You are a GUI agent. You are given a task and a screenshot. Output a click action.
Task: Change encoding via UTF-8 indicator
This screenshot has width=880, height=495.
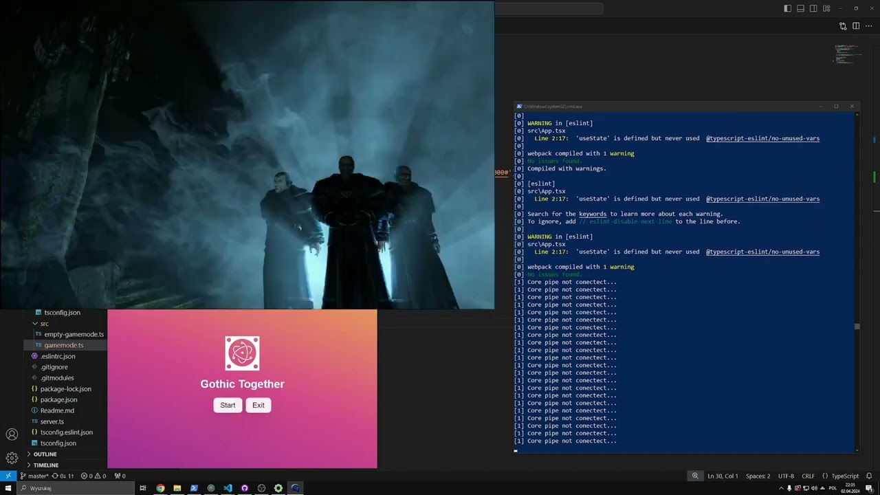(x=786, y=476)
